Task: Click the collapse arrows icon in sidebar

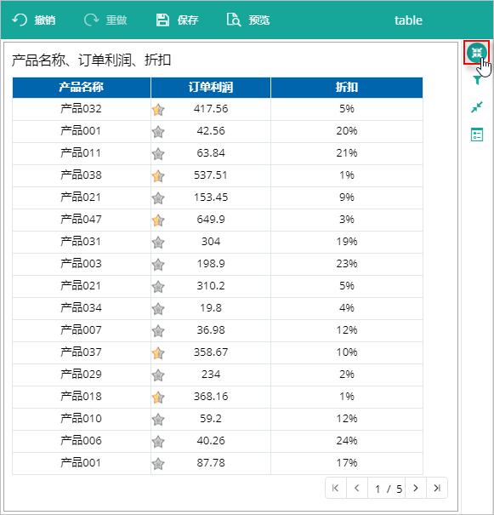Action: 477,107
